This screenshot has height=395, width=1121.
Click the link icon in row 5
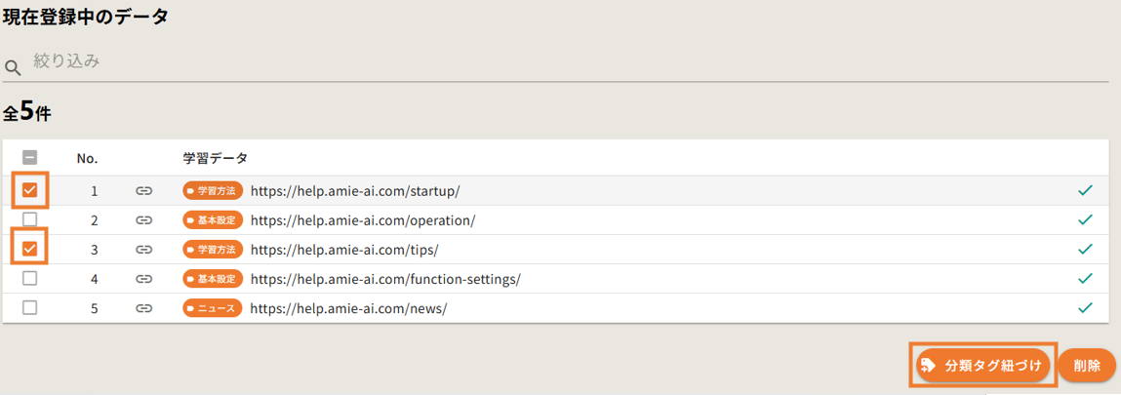[144, 308]
